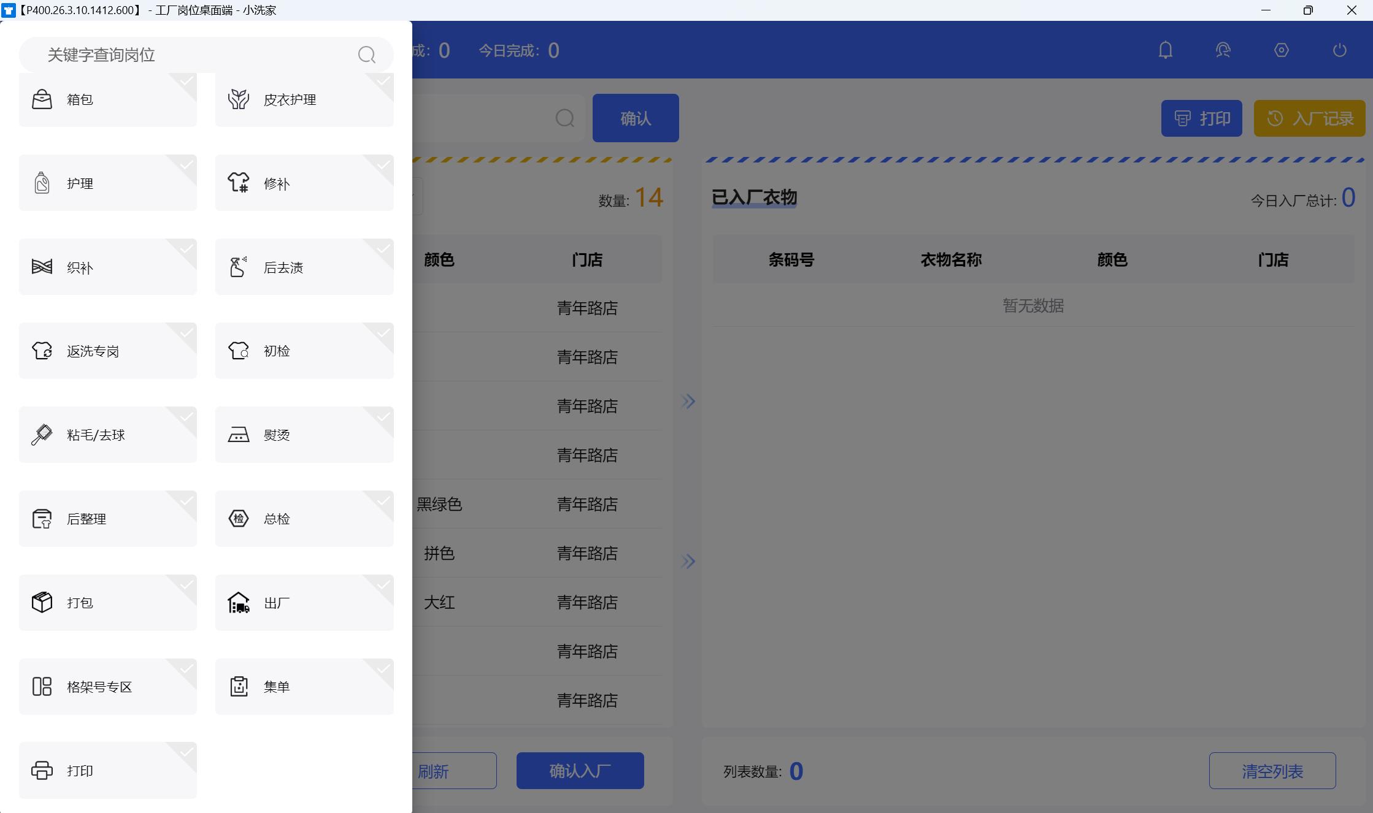The height and width of the screenshot is (813, 1373).
Task: Click the upper double-chevron transfer arrow
Action: click(x=688, y=402)
